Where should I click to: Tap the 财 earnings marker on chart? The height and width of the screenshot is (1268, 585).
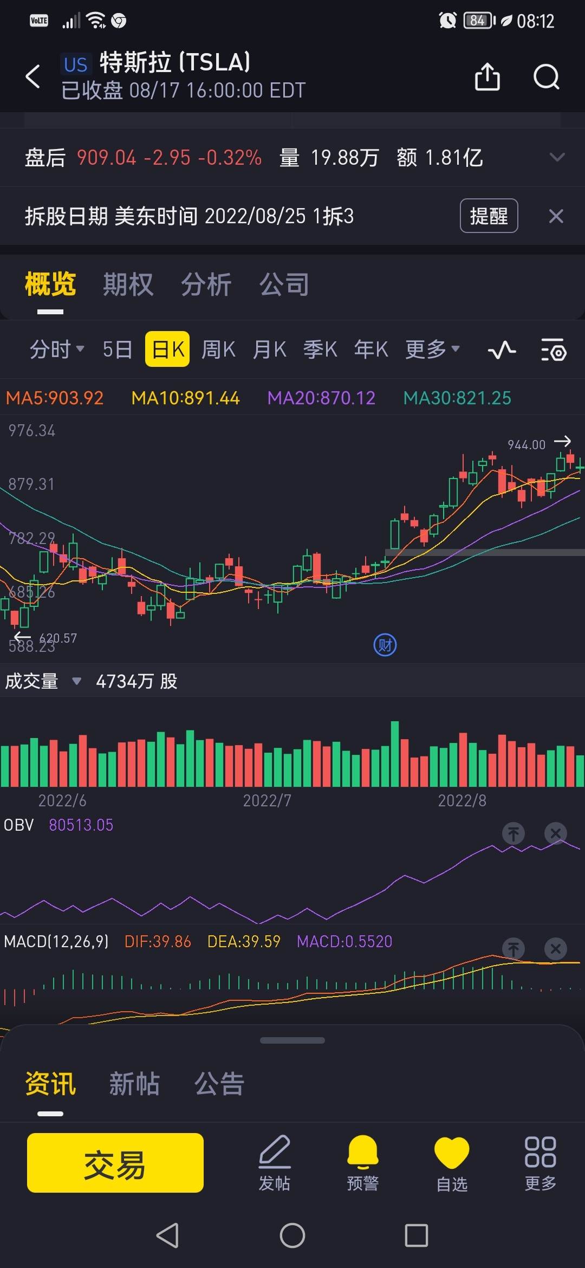385,645
